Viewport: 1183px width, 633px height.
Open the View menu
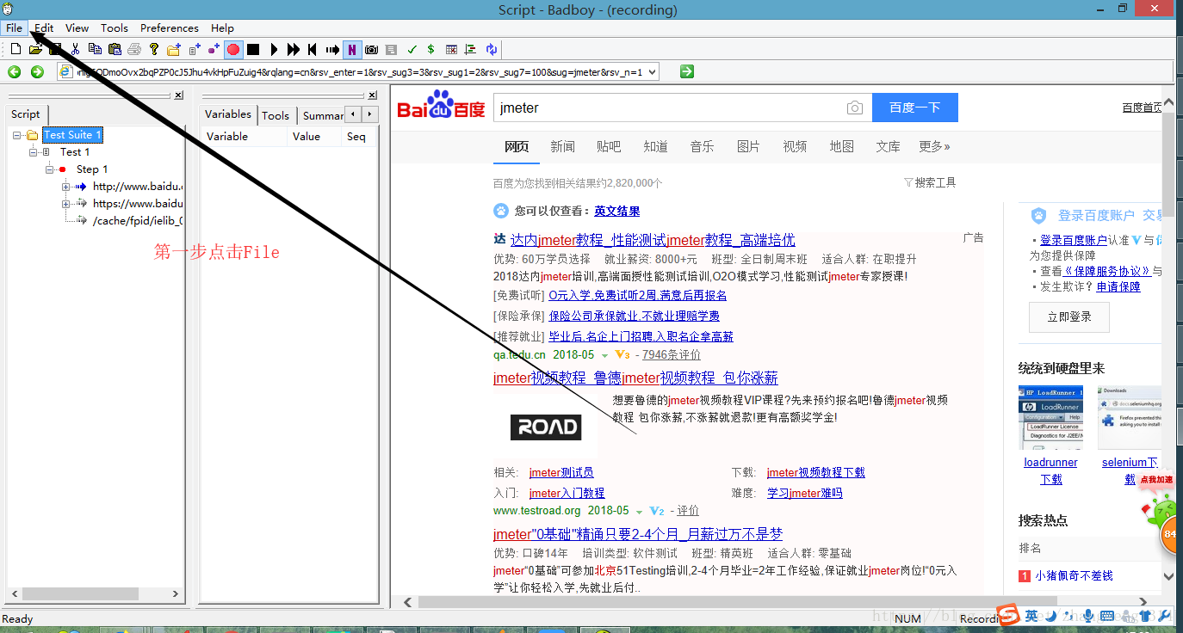pos(77,28)
